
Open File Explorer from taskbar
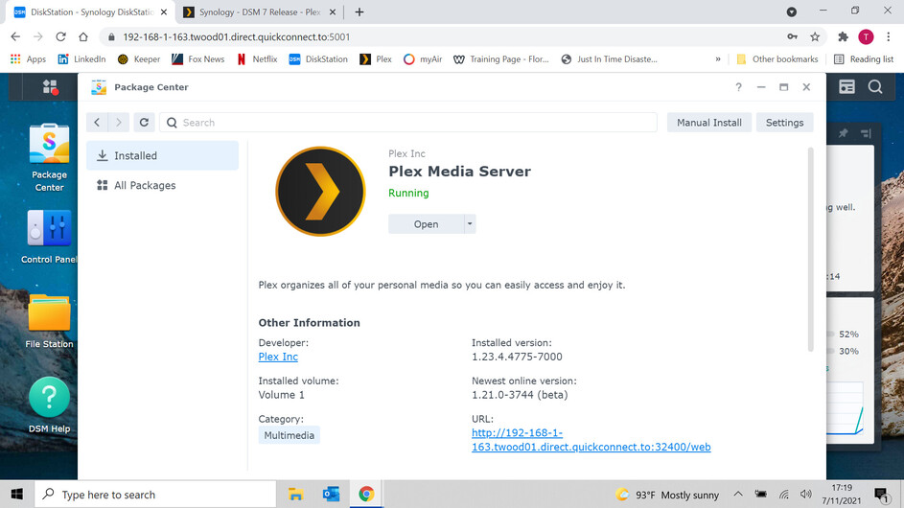coord(296,495)
